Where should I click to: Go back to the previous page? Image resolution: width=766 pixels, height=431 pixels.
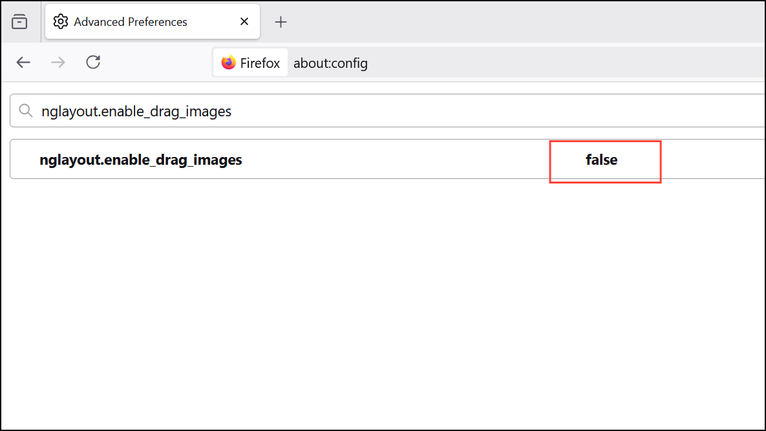(x=23, y=63)
